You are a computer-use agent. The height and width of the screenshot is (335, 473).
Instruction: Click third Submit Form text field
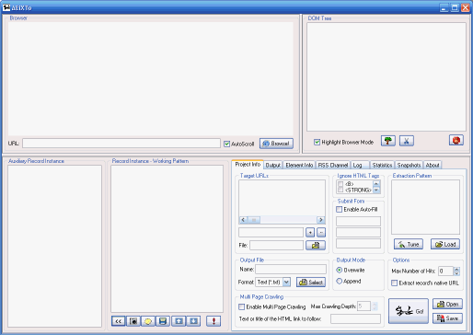click(x=358, y=244)
